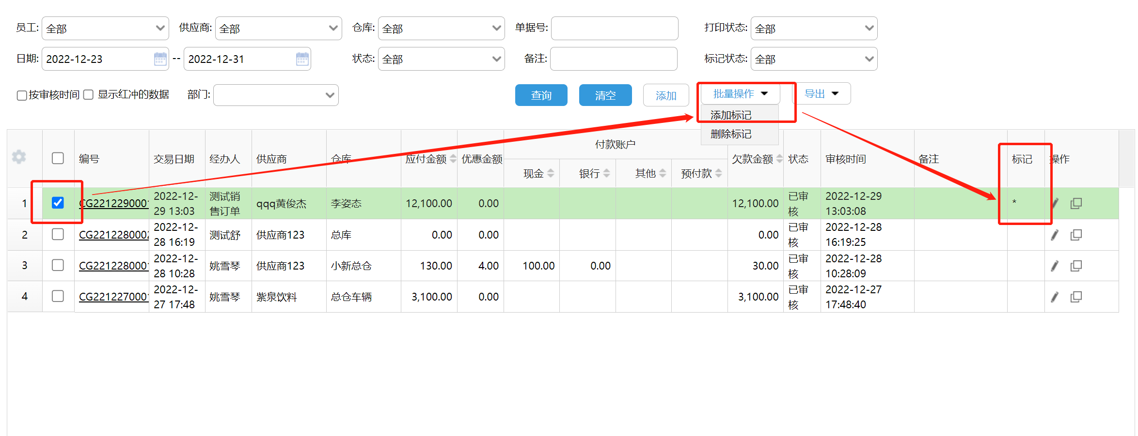Click the copy icon in row 2
The height and width of the screenshot is (436, 1138).
(x=1076, y=235)
